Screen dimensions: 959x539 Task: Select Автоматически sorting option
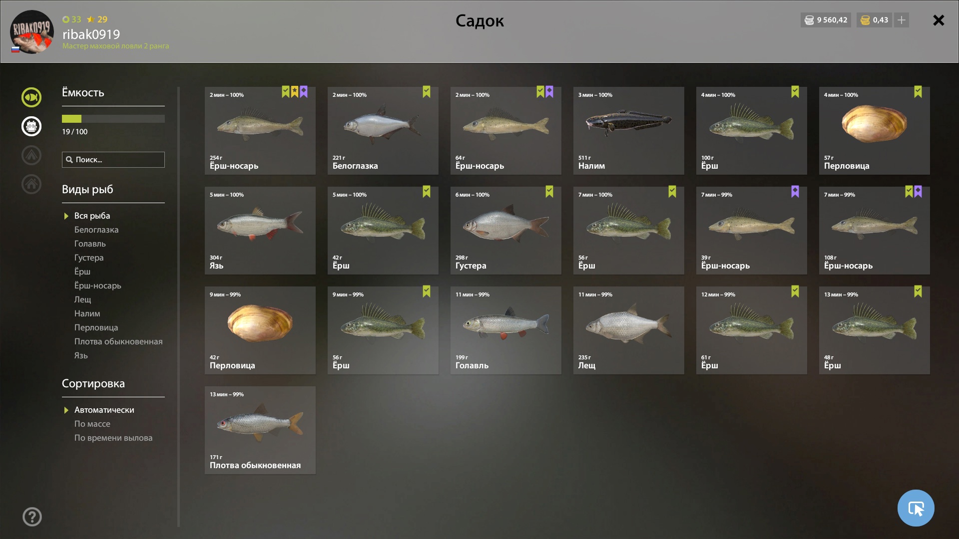104,410
